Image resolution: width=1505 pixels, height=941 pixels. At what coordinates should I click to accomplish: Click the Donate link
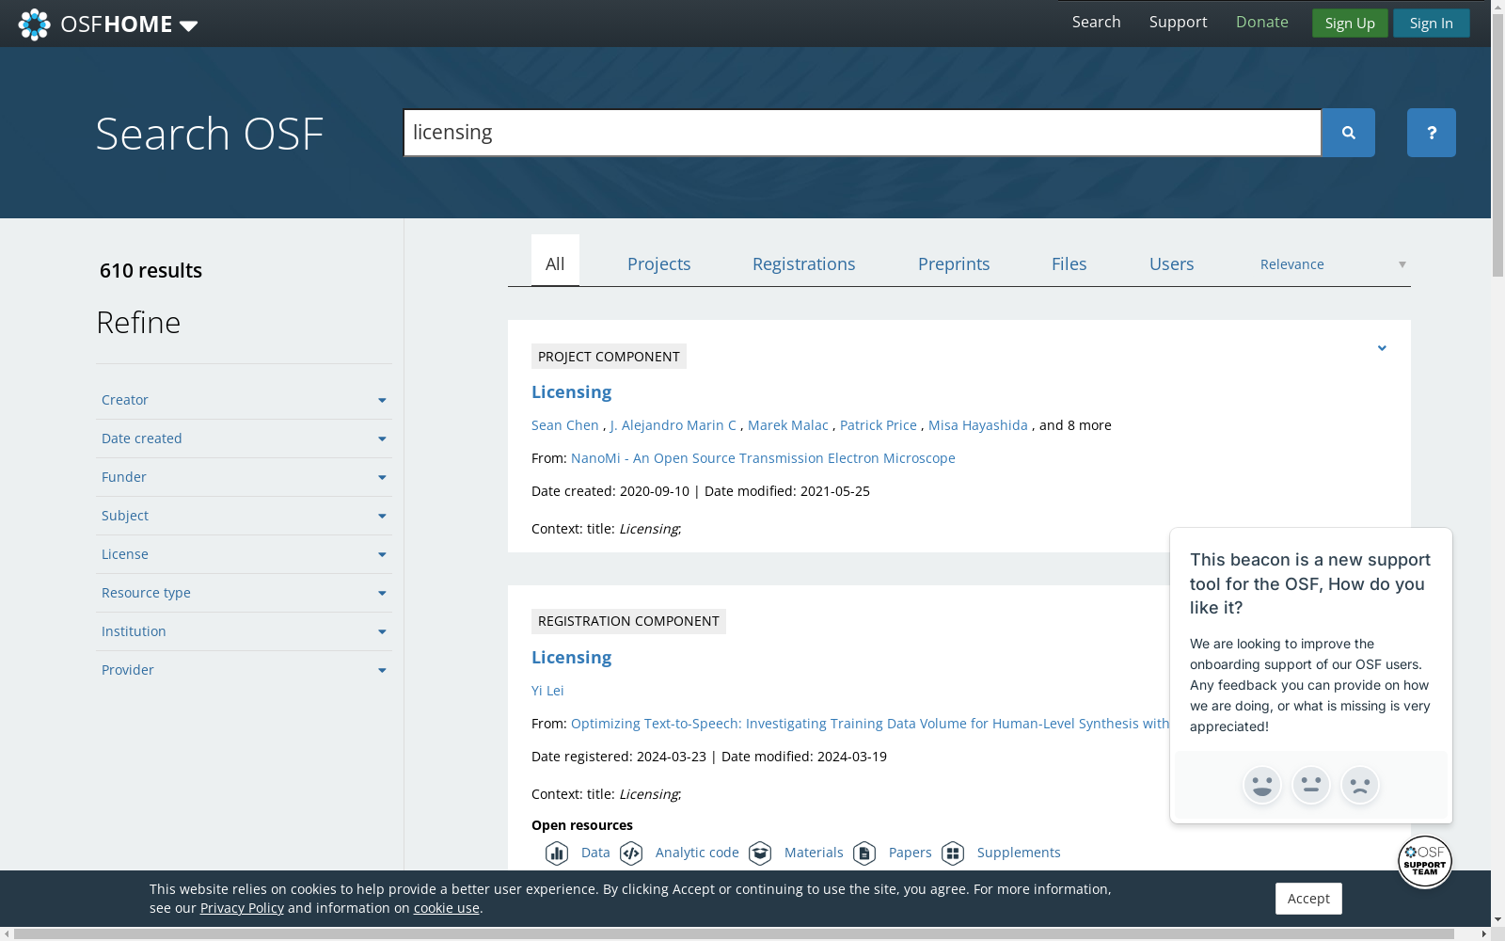tap(1262, 22)
